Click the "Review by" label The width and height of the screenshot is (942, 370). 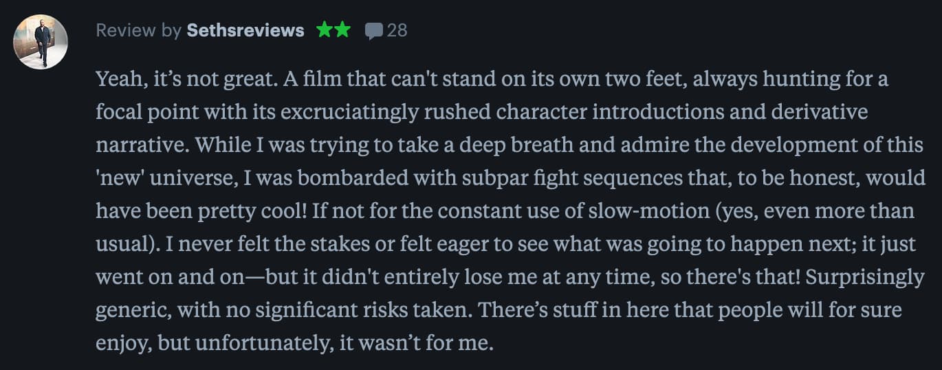138,30
